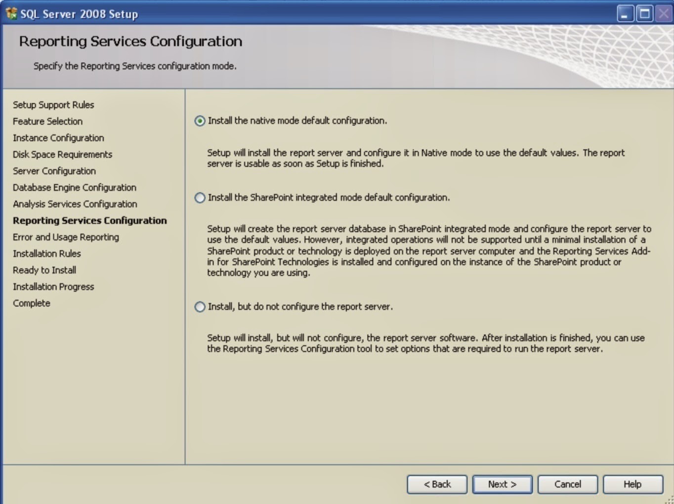Viewport: 674px width, 504px height.
Task: Open the Server Configuration step
Action: 54,171
